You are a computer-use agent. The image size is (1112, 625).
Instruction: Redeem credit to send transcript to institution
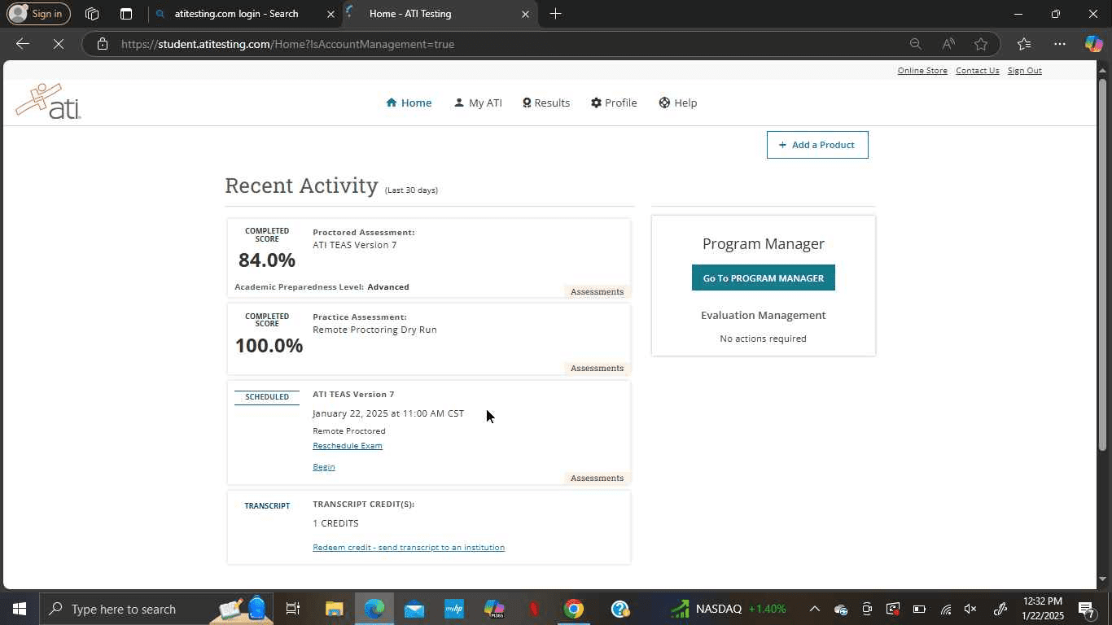click(409, 548)
